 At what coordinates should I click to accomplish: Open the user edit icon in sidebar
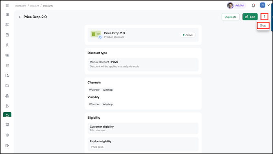7,106
